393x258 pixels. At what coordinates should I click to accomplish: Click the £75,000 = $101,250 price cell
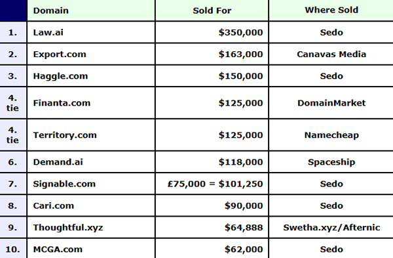pyautogui.click(x=212, y=184)
